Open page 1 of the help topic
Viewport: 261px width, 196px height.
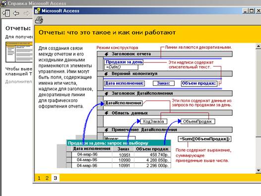(39, 178)
